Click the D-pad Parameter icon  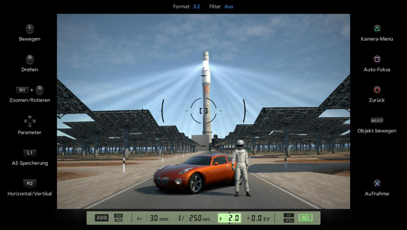[30, 121]
